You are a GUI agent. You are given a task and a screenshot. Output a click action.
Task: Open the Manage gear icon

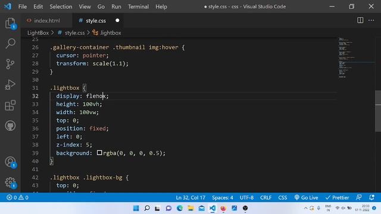click(x=10, y=182)
